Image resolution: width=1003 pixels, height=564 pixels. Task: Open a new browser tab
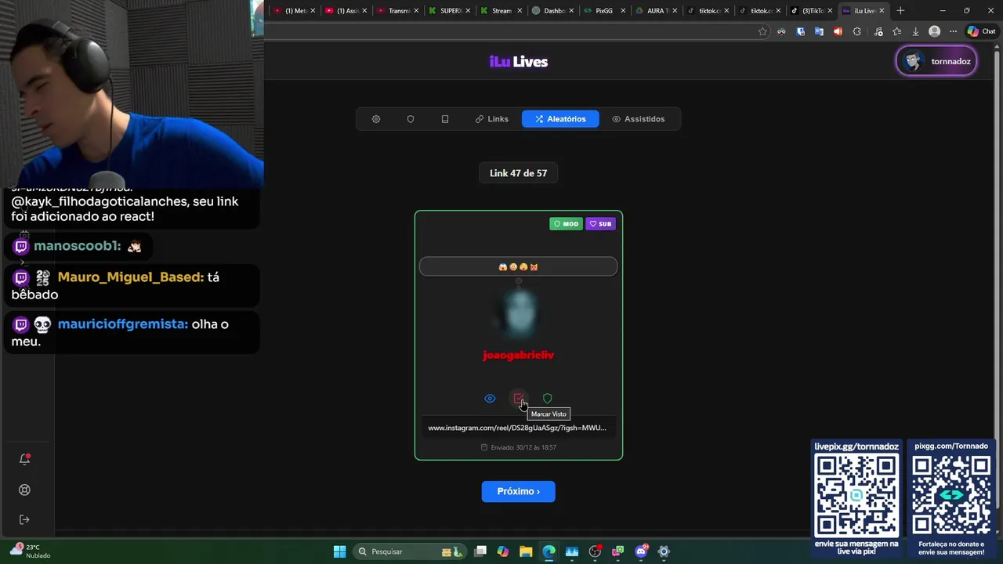pyautogui.click(x=900, y=11)
